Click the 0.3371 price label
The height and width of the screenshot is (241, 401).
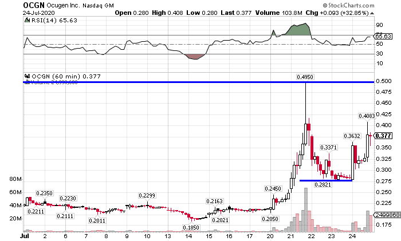329,148
